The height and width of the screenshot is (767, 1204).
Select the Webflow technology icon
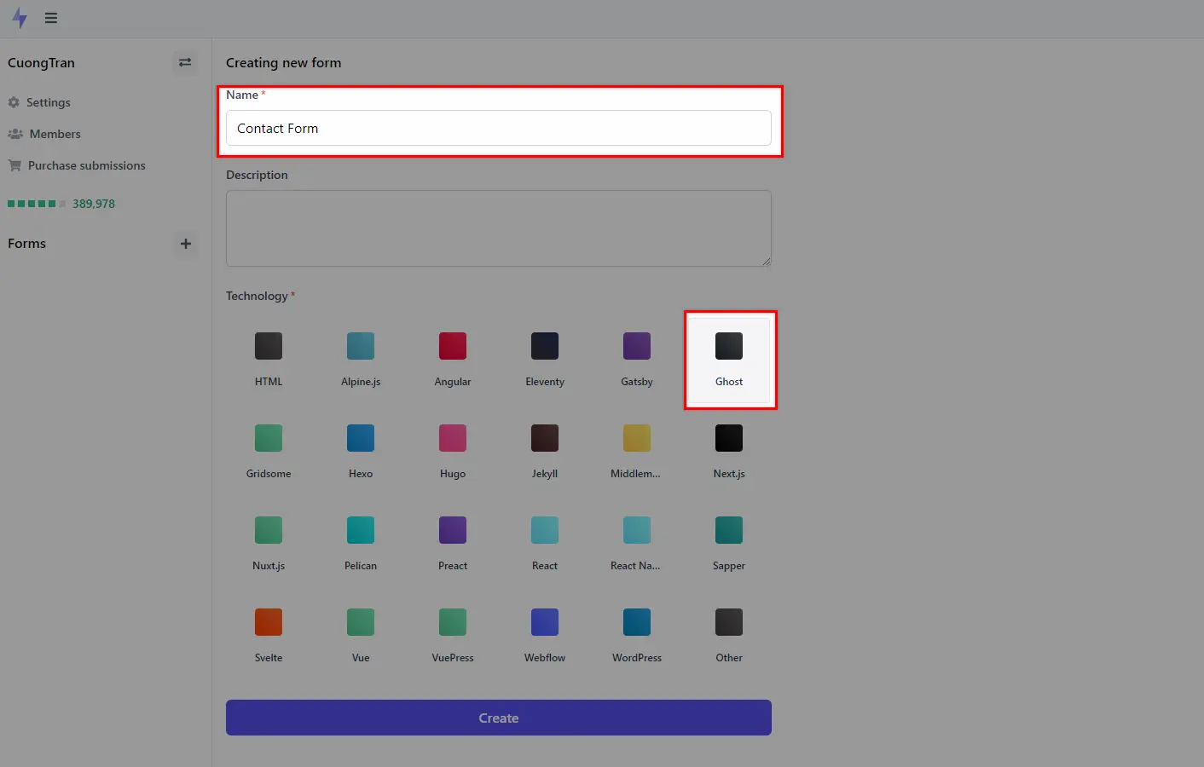(x=545, y=621)
